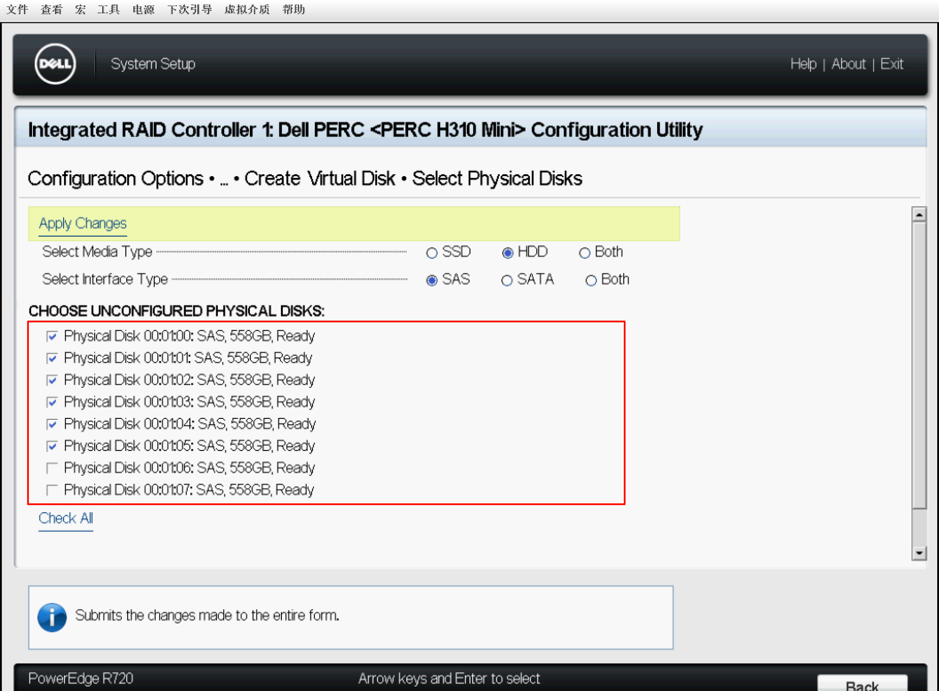Open the 查看 menu
The width and height of the screenshot is (939, 691).
(52, 9)
